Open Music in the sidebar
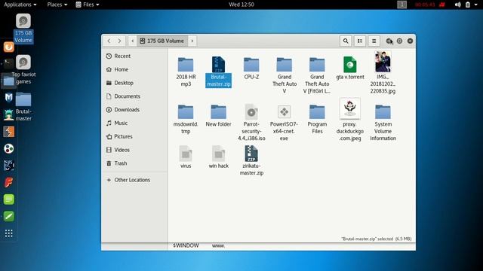The image size is (483, 271). [134, 123]
